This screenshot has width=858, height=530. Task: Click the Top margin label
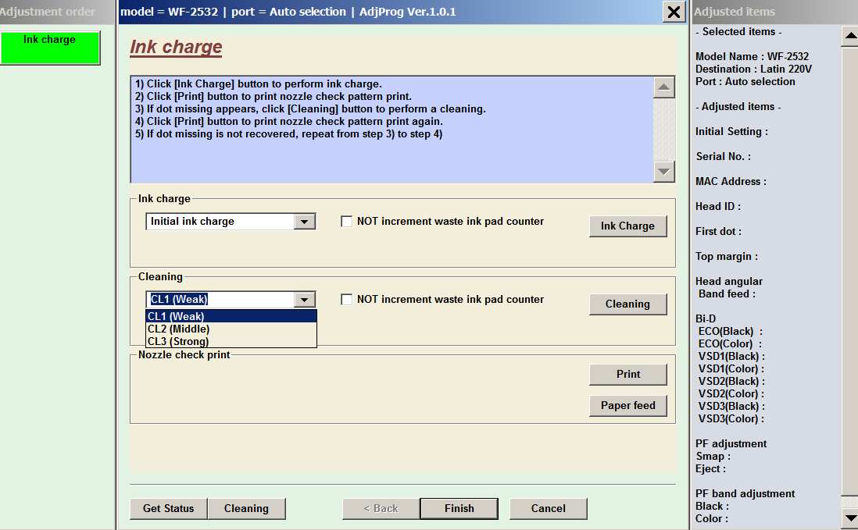tap(727, 256)
